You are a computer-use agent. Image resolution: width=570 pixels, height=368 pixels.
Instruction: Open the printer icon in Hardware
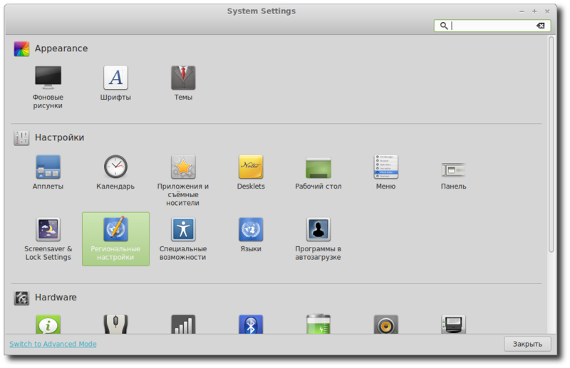(453, 325)
